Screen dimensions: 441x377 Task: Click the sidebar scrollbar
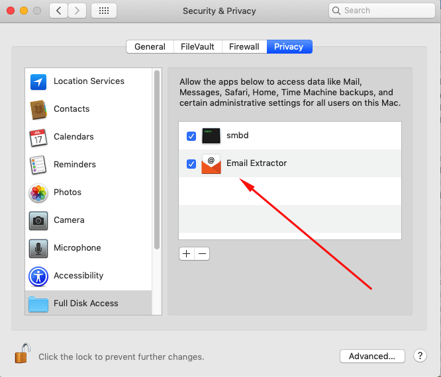pyautogui.click(x=157, y=159)
